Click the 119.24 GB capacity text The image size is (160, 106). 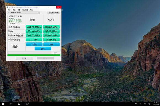[x=12, y=23]
